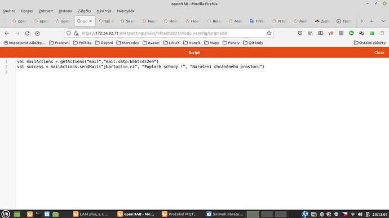Switch to the 'Searc' tab
The image size is (389, 218).
coord(128,21)
